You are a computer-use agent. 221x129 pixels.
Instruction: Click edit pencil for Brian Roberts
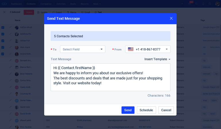pyautogui.click(x=10, y=74)
